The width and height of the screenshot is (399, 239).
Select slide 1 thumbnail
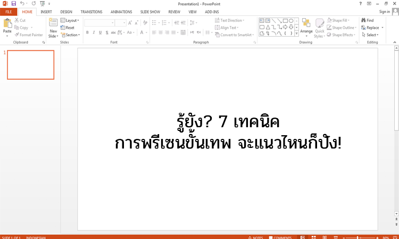(x=30, y=65)
